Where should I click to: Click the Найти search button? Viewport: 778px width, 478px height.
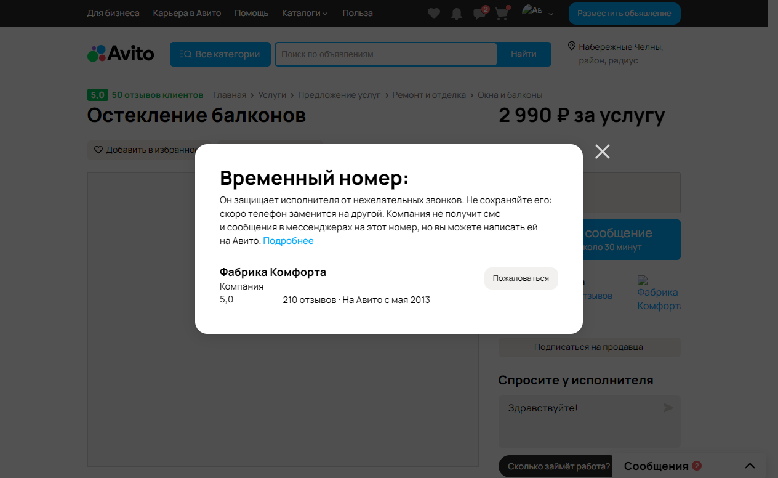pos(524,54)
